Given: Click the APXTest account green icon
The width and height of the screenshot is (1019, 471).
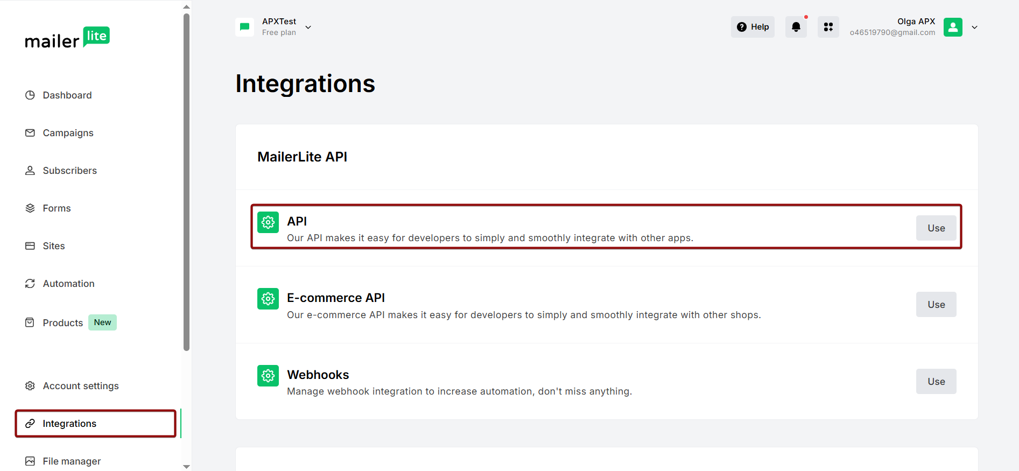Looking at the screenshot, I should [245, 27].
